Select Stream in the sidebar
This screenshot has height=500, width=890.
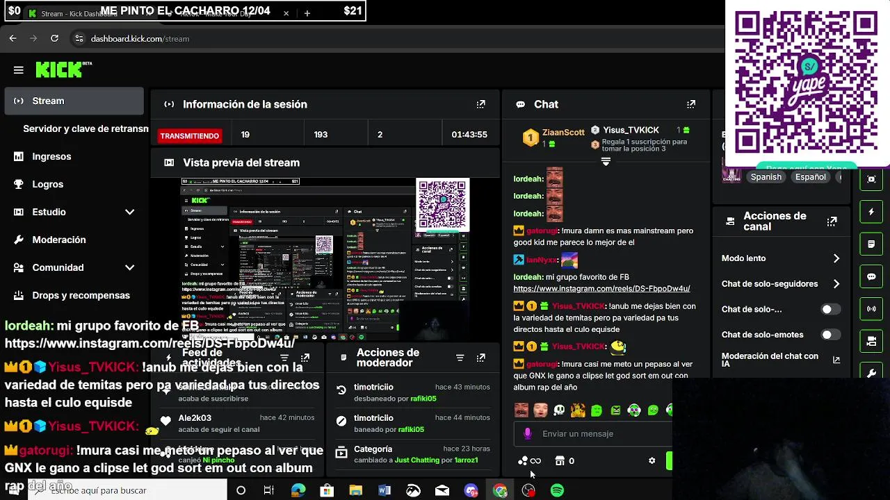coord(74,101)
